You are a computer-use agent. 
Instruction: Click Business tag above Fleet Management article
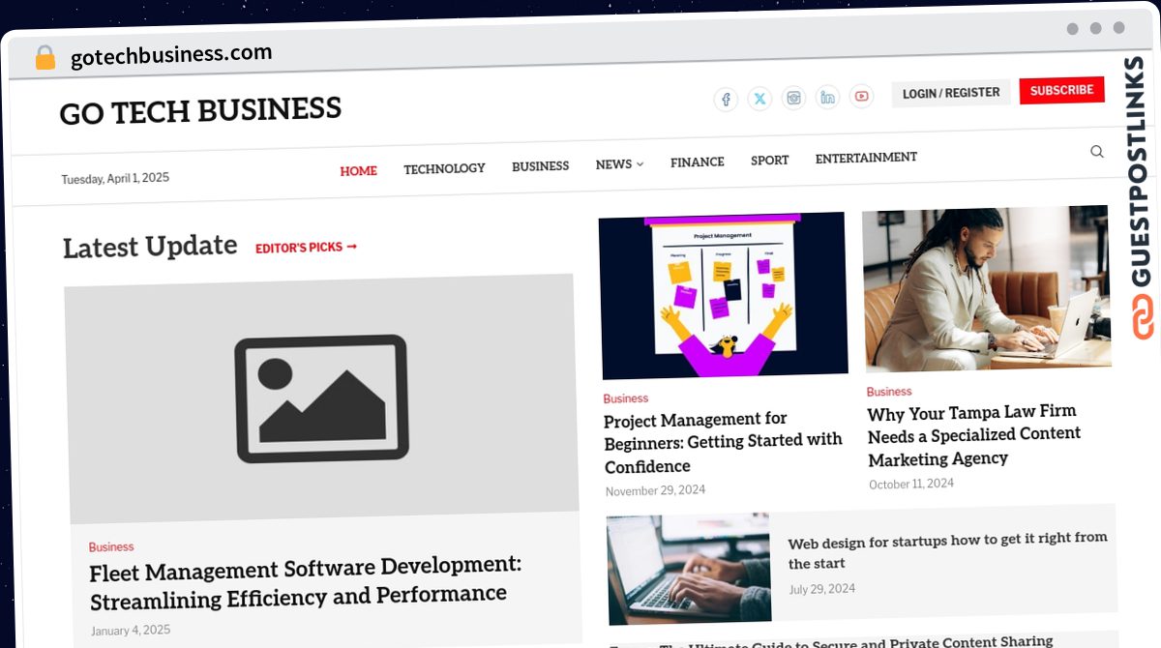111,547
